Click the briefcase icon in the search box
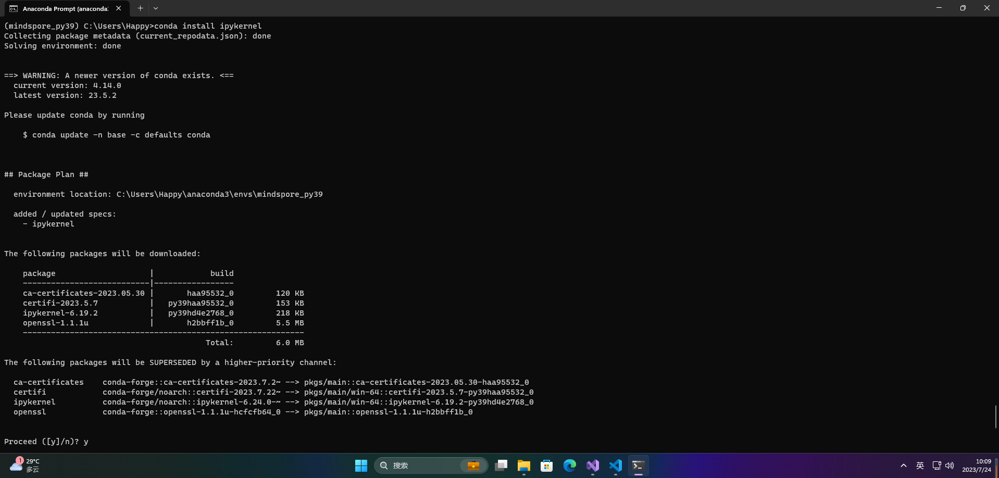The height and width of the screenshot is (478, 999). [473, 466]
